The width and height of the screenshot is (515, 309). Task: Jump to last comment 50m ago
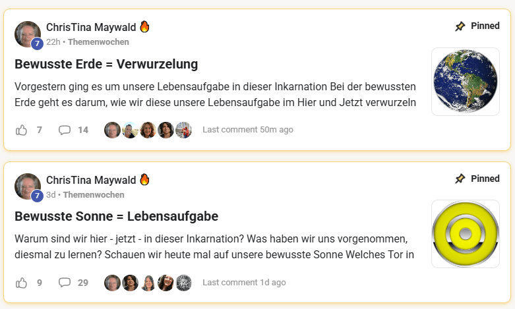point(247,130)
